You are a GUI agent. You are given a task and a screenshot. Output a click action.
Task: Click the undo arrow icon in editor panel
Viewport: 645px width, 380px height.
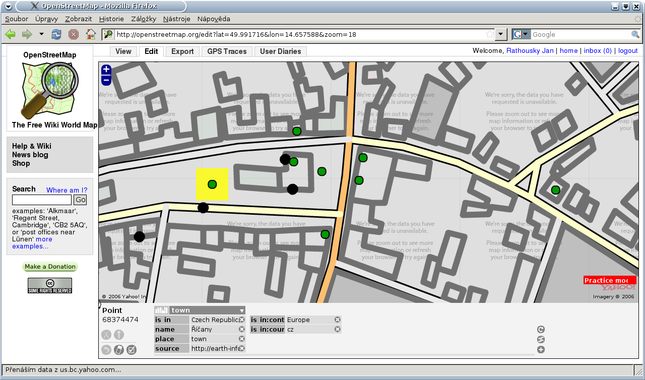point(106,350)
